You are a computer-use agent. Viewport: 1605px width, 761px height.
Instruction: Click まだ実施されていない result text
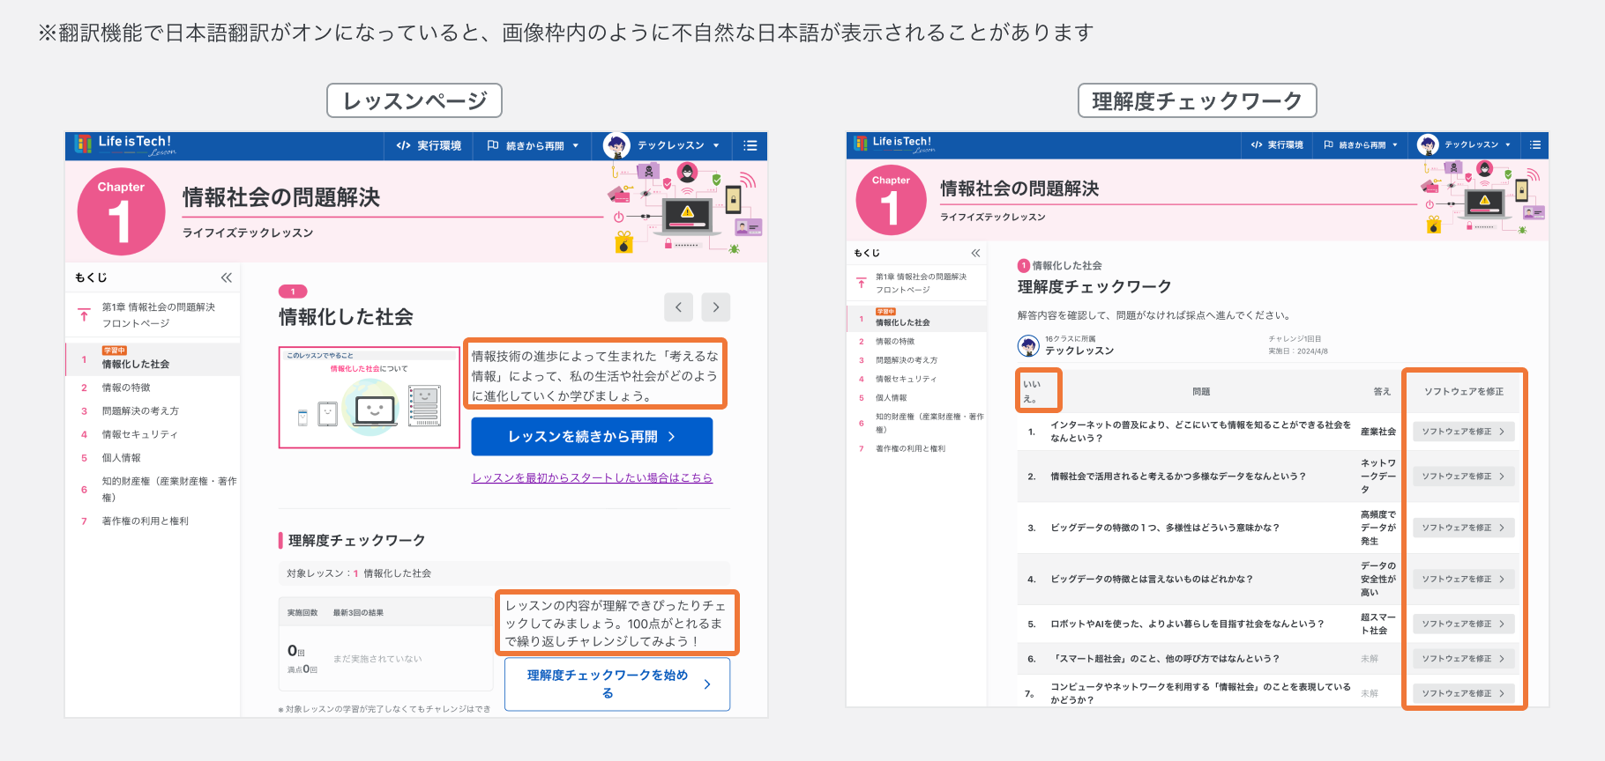click(x=377, y=659)
